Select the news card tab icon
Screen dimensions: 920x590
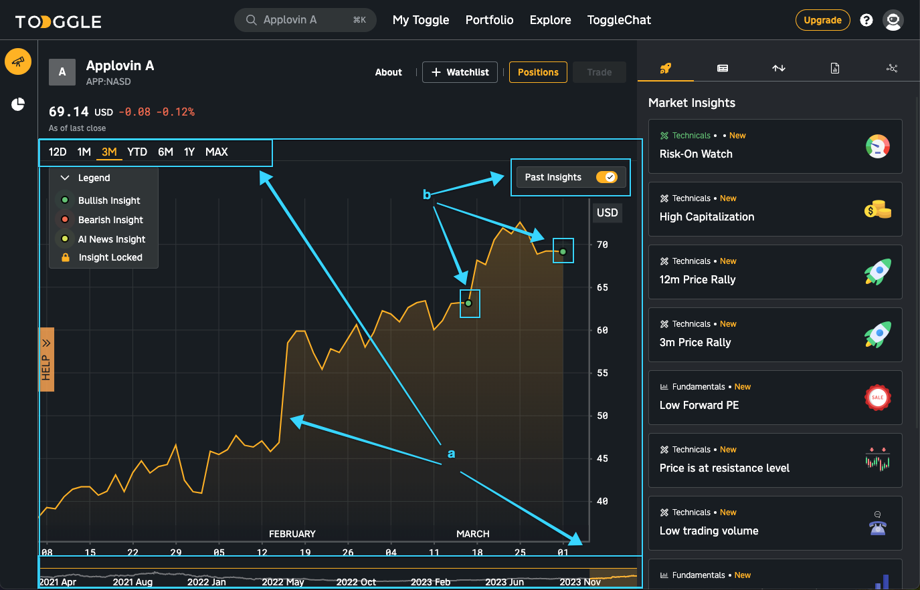tap(723, 68)
